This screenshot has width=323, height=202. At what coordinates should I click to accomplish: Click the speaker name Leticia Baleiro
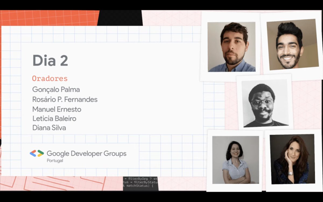tap(54, 119)
